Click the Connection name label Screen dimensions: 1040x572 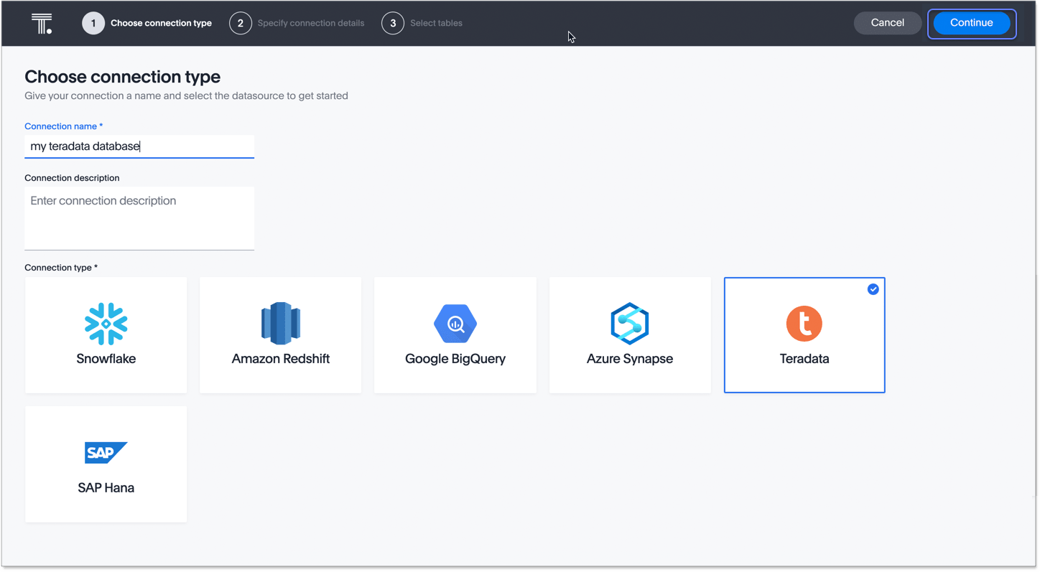pos(63,126)
